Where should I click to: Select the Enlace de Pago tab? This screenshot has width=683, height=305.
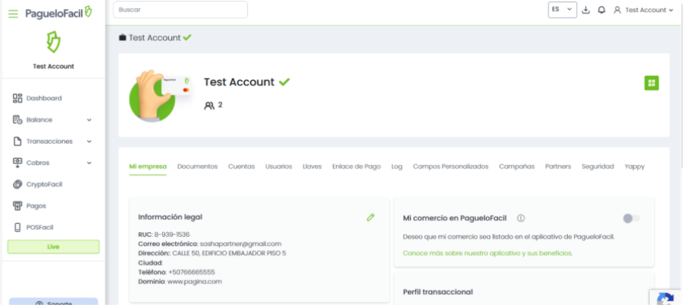[356, 167]
